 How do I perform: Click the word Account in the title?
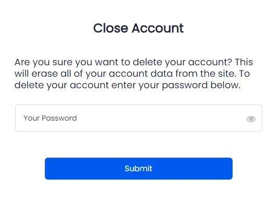tap(157, 28)
